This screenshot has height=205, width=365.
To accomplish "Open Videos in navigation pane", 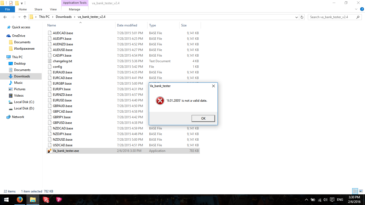I will tap(19, 96).
